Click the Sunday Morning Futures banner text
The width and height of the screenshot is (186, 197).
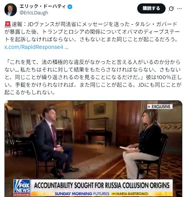point(82,194)
